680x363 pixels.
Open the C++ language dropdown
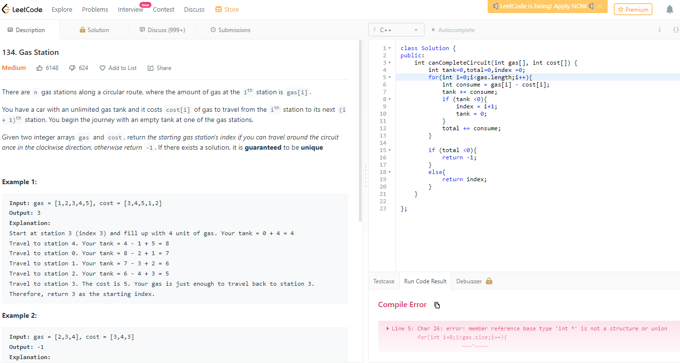click(396, 30)
